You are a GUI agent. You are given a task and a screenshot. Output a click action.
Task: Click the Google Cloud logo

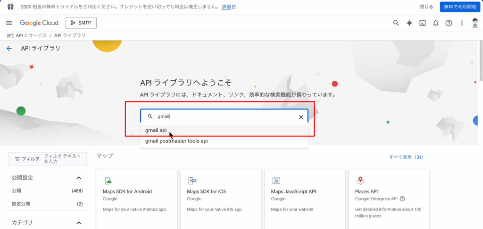pos(39,23)
